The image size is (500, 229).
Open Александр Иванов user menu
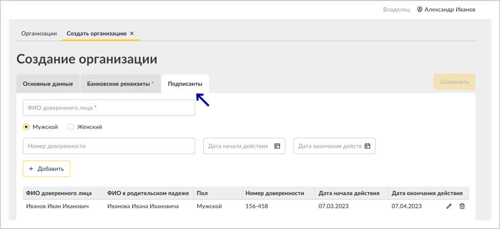point(446,10)
